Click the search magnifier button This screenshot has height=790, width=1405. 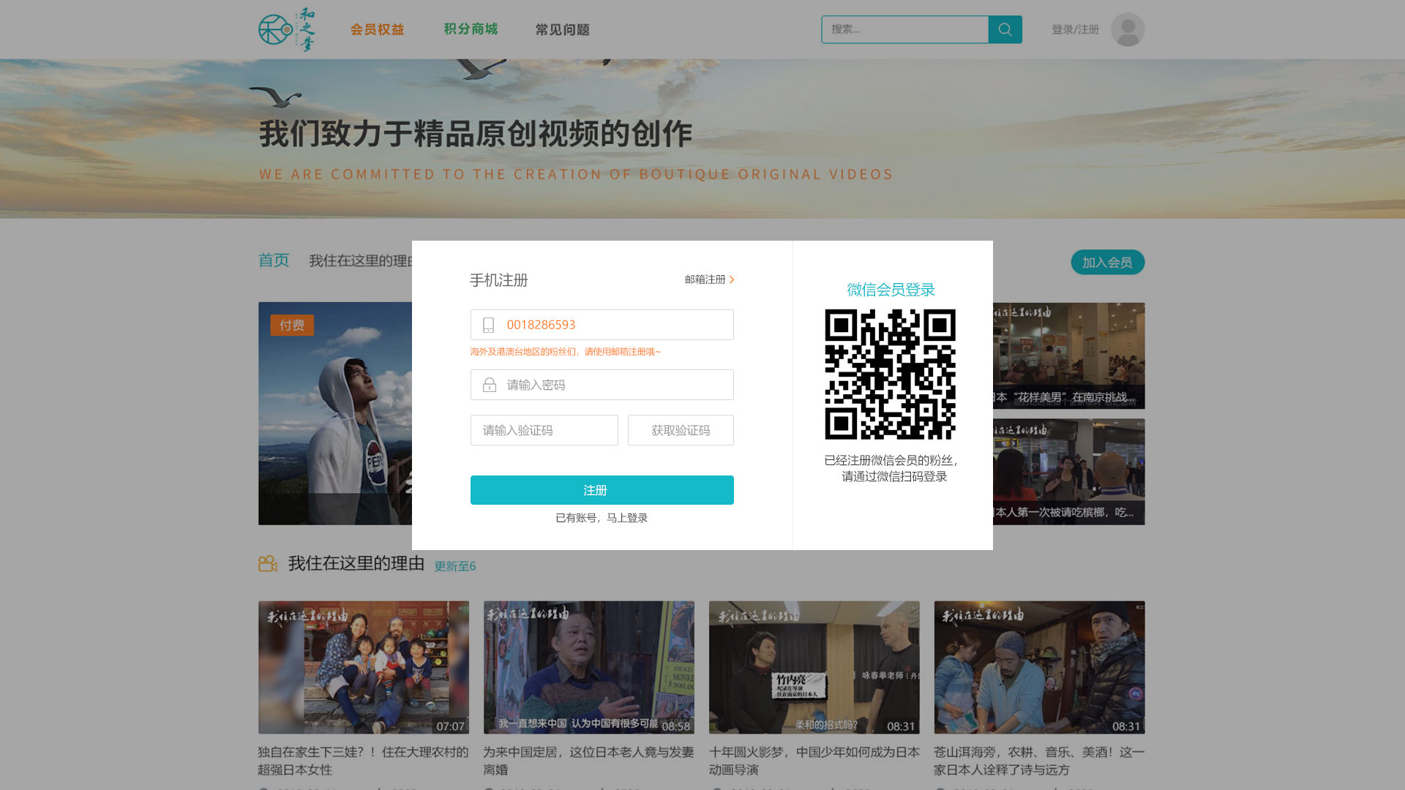pyautogui.click(x=1005, y=29)
